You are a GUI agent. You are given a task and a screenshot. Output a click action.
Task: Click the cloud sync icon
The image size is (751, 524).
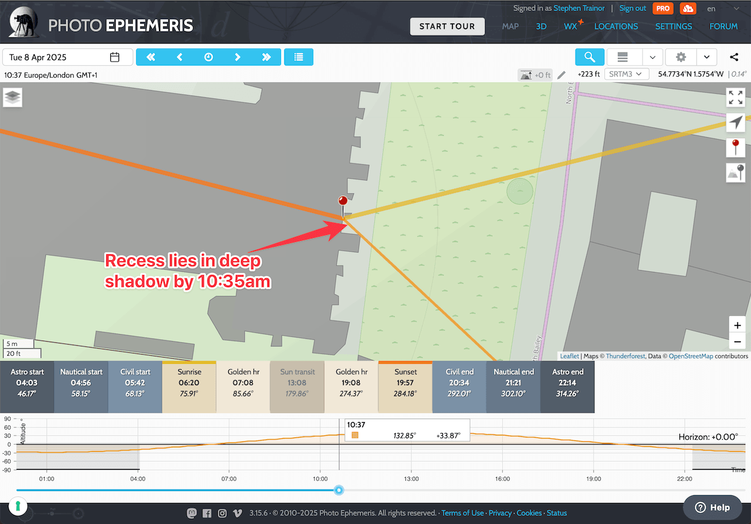click(x=688, y=8)
